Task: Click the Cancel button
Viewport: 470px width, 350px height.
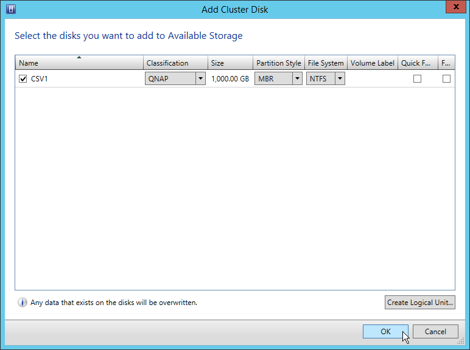Action: 435,331
